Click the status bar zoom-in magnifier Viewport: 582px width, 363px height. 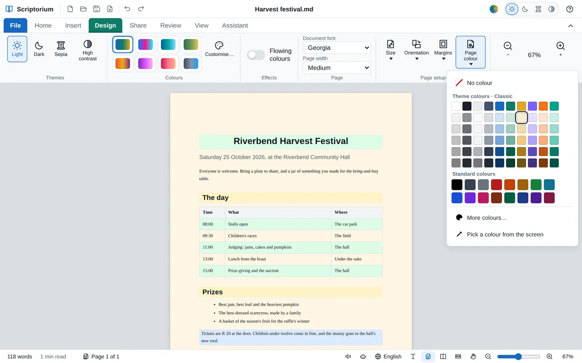[x=549, y=357]
